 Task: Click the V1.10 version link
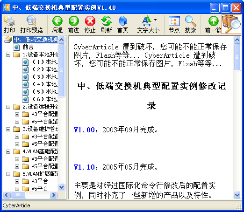(x=84, y=167)
